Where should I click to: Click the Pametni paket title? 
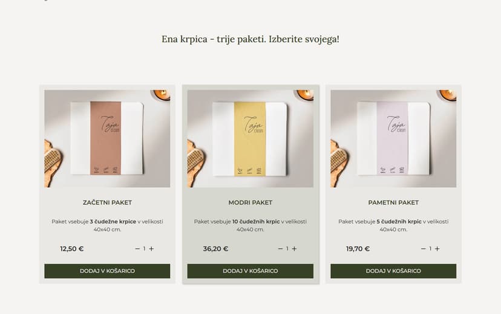pos(393,202)
